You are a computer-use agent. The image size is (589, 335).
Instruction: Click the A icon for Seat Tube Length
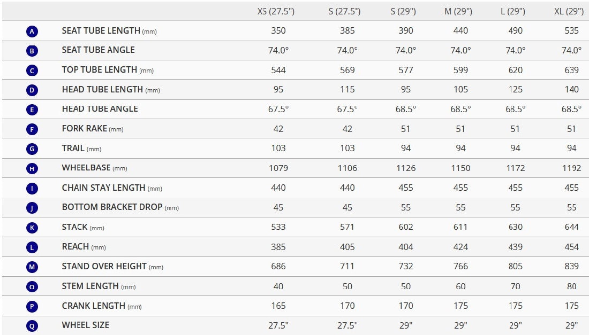point(32,31)
